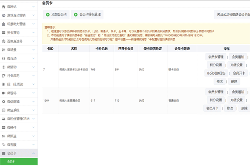Click the icon beside 微店系统
This screenshot has height=166, width=250.
click(3, 110)
